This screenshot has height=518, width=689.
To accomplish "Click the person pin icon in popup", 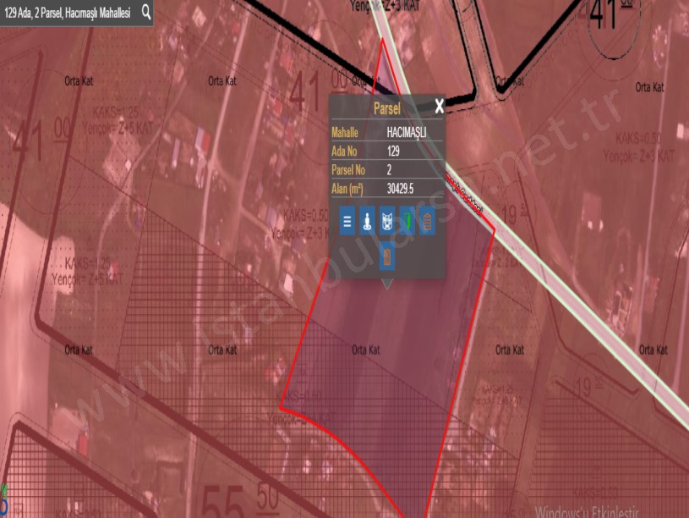I will [367, 222].
